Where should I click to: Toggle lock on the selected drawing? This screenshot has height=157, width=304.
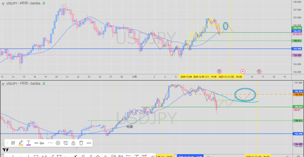pyautogui.click(x=73, y=143)
